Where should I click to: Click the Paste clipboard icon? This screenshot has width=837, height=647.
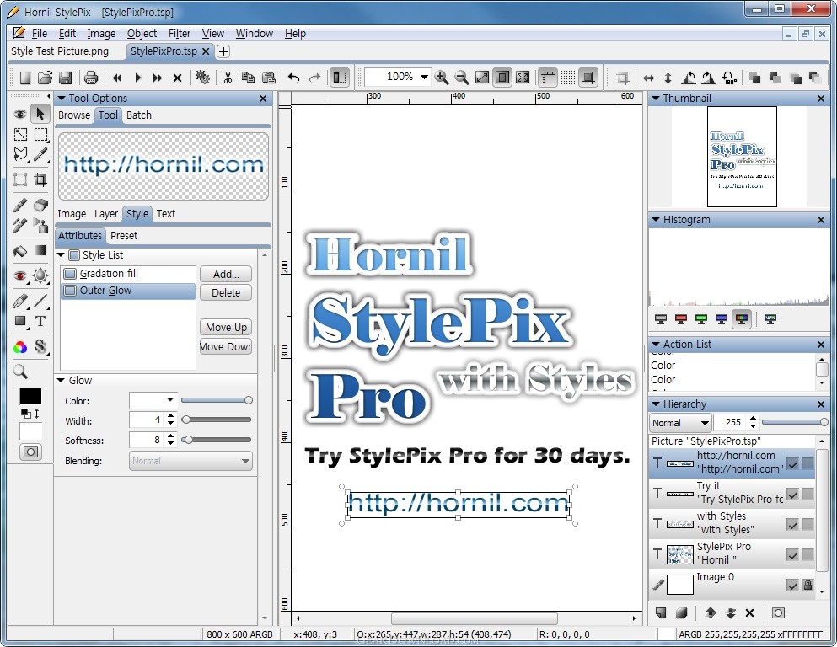tap(269, 78)
